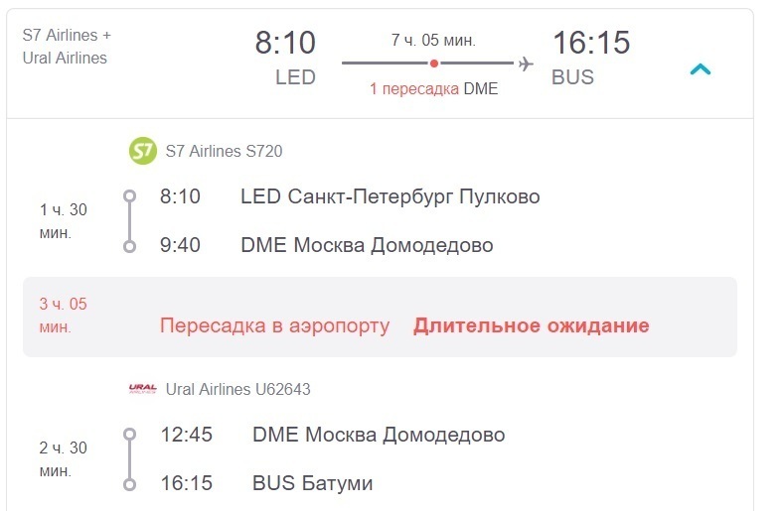Click the 'Длительное ожидание' warning text

pyautogui.click(x=531, y=325)
